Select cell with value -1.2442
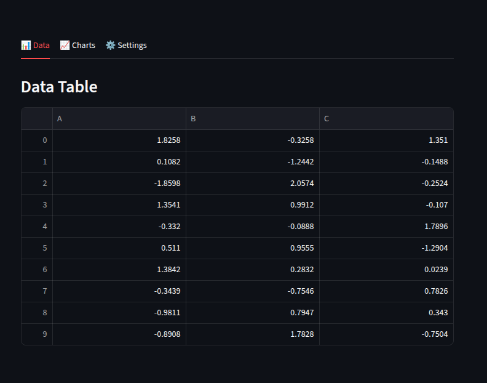This screenshot has height=383, width=487. coord(253,162)
